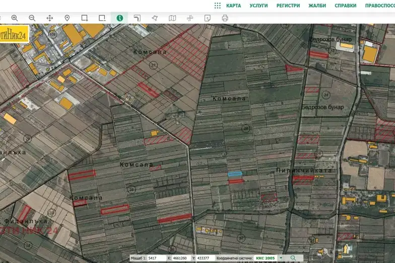Open the РЕГИСТРИ menu
The image size is (395, 263).
coord(288,6)
